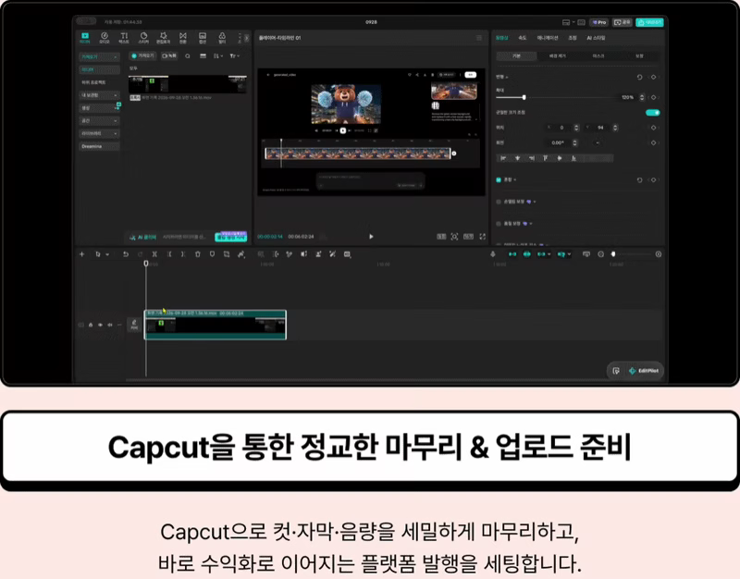
Task: Open the Media tab icon in top toolbar
Action: pos(85,38)
